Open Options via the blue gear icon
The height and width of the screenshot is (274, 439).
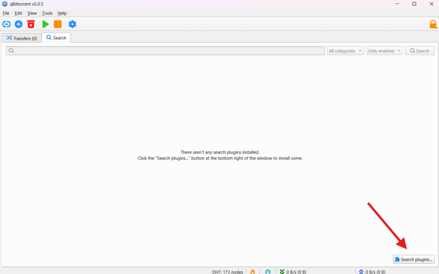coord(72,24)
